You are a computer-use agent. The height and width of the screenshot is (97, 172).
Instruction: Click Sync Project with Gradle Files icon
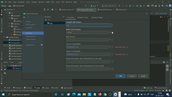(x=156, y=6)
